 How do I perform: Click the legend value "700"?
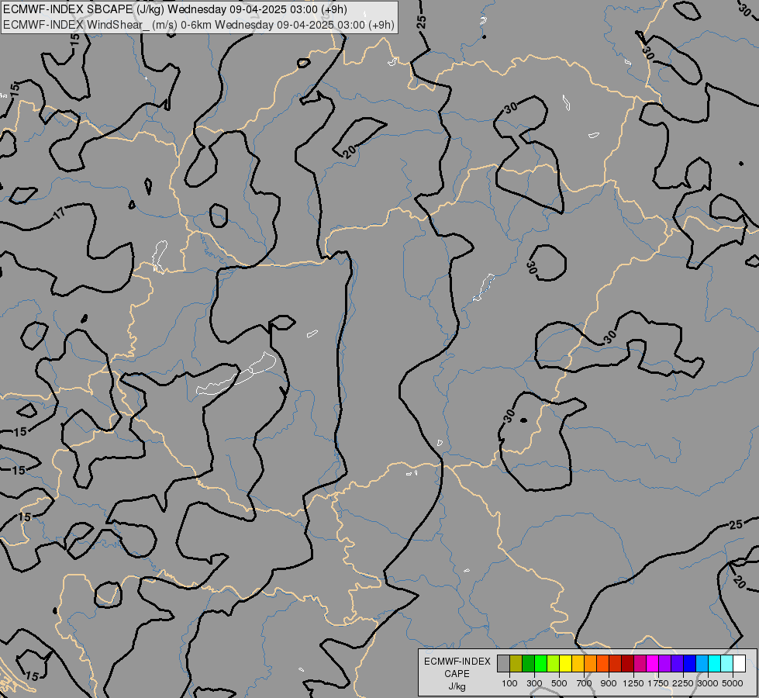click(x=585, y=683)
